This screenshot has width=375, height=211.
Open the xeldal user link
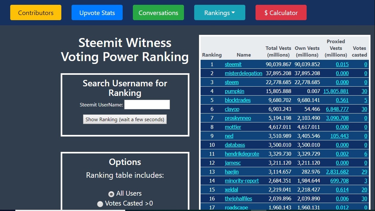[x=231, y=190]
